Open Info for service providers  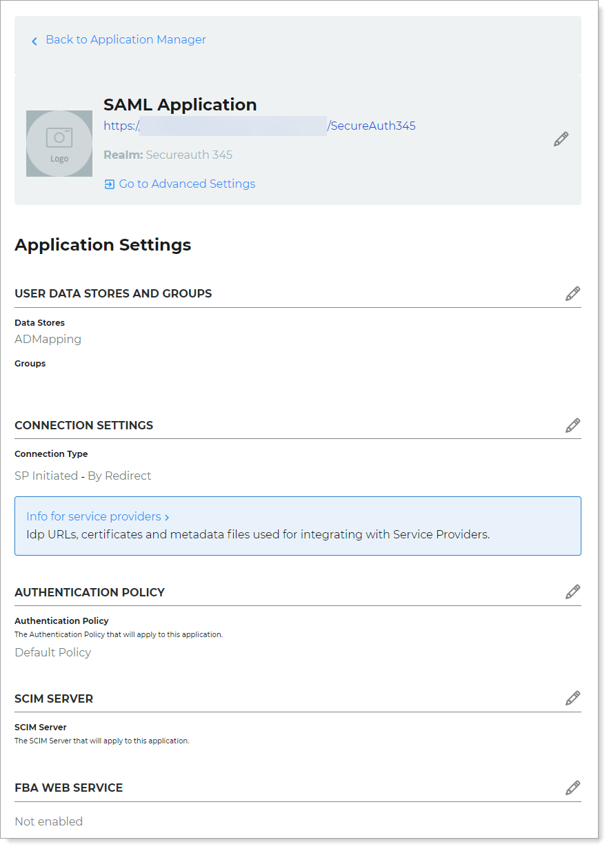pos(93,516)
